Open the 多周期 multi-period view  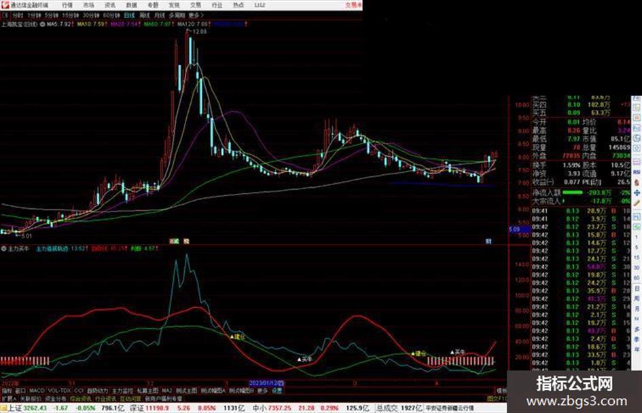[x=177, y=16]
